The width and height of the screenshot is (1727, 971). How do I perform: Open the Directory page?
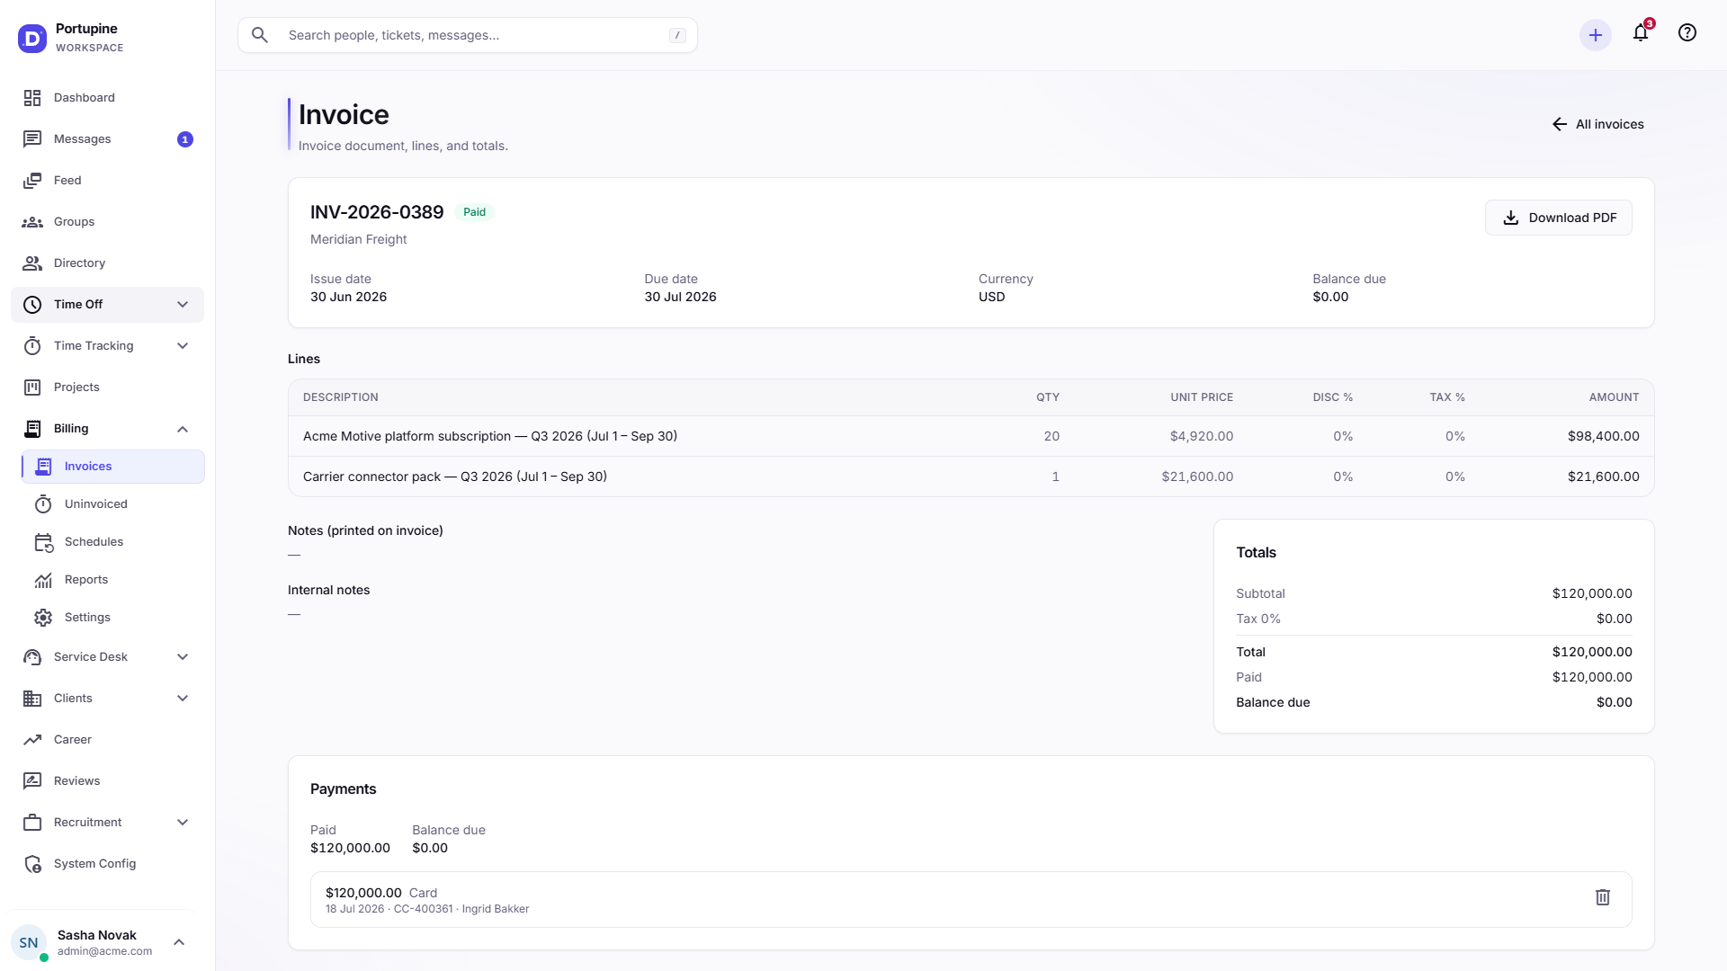pyautogui.click(x=107, y=263)
